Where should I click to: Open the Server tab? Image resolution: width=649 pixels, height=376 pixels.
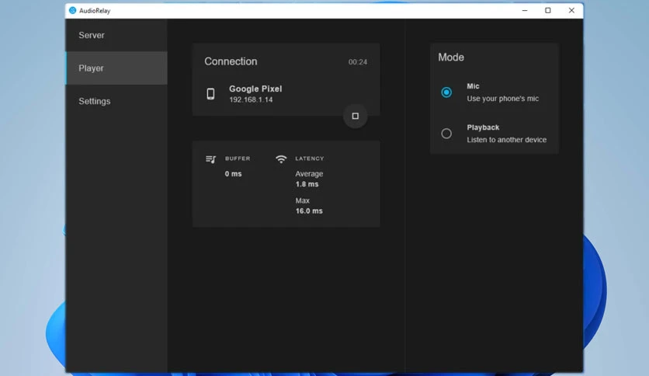(116, 35)
